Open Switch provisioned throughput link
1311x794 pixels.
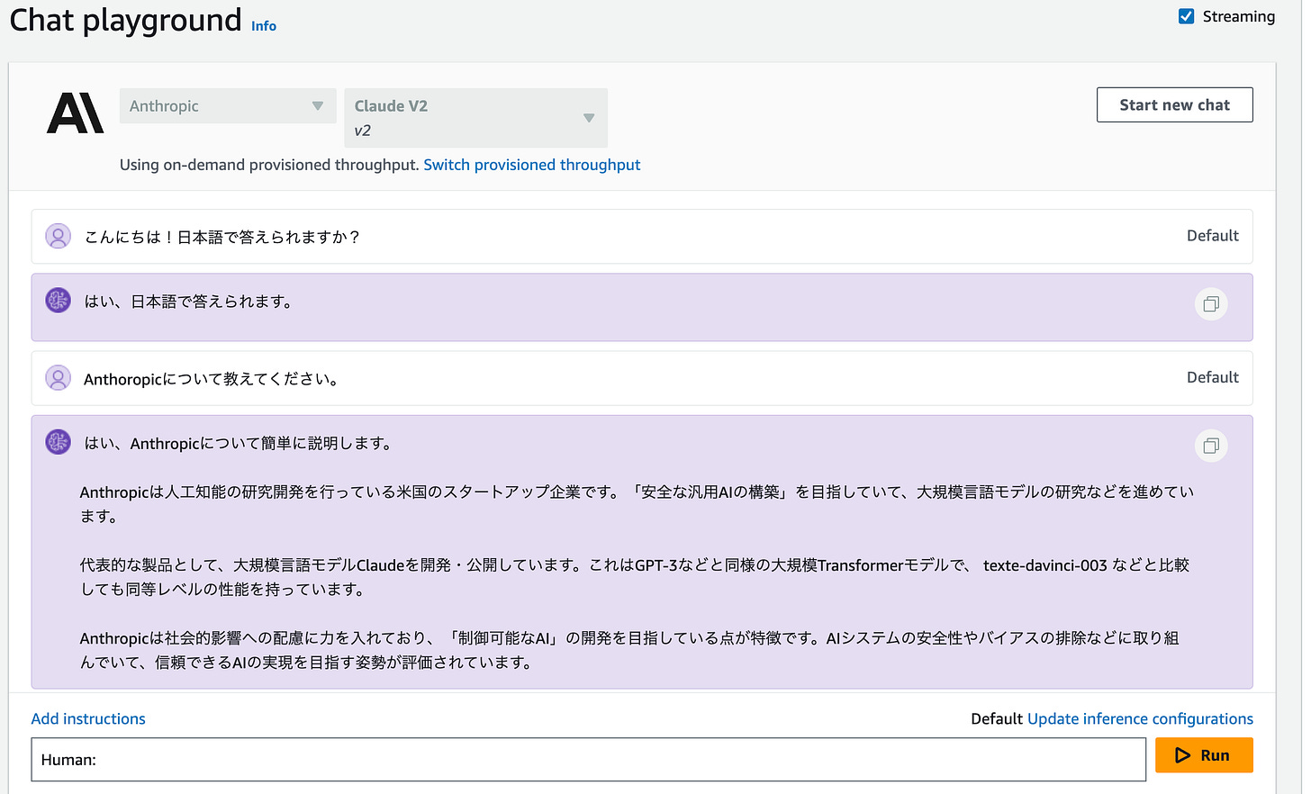[532, 165]
